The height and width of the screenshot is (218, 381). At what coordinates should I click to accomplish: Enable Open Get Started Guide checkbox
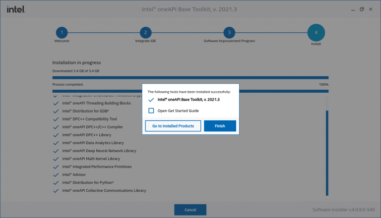click(151, 110)
